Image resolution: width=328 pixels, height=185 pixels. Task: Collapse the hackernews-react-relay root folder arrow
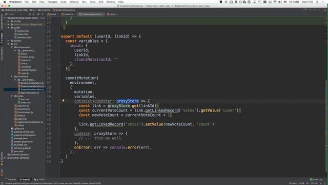(x=5, y=18)
